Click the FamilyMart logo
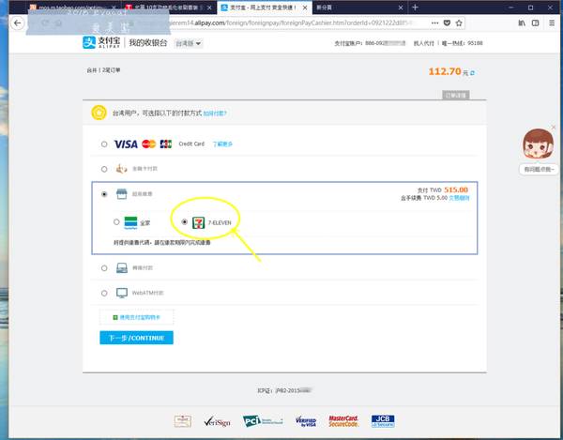Image resolution: width=563 pixels, height=440 pixels. (x=130, y=222)
